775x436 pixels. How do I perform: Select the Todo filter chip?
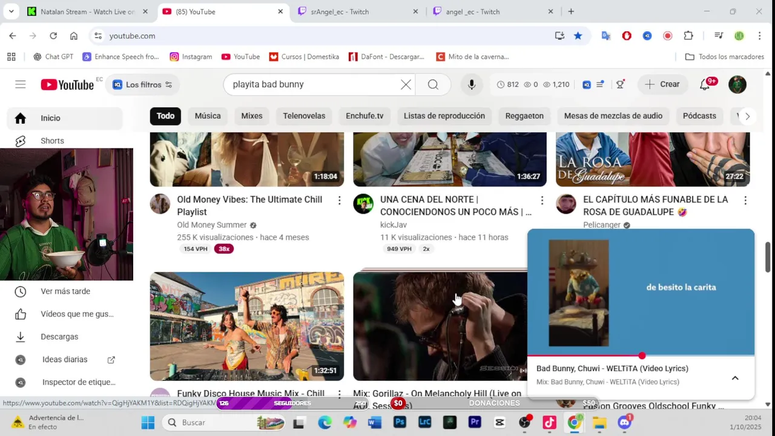coord(165,116)
